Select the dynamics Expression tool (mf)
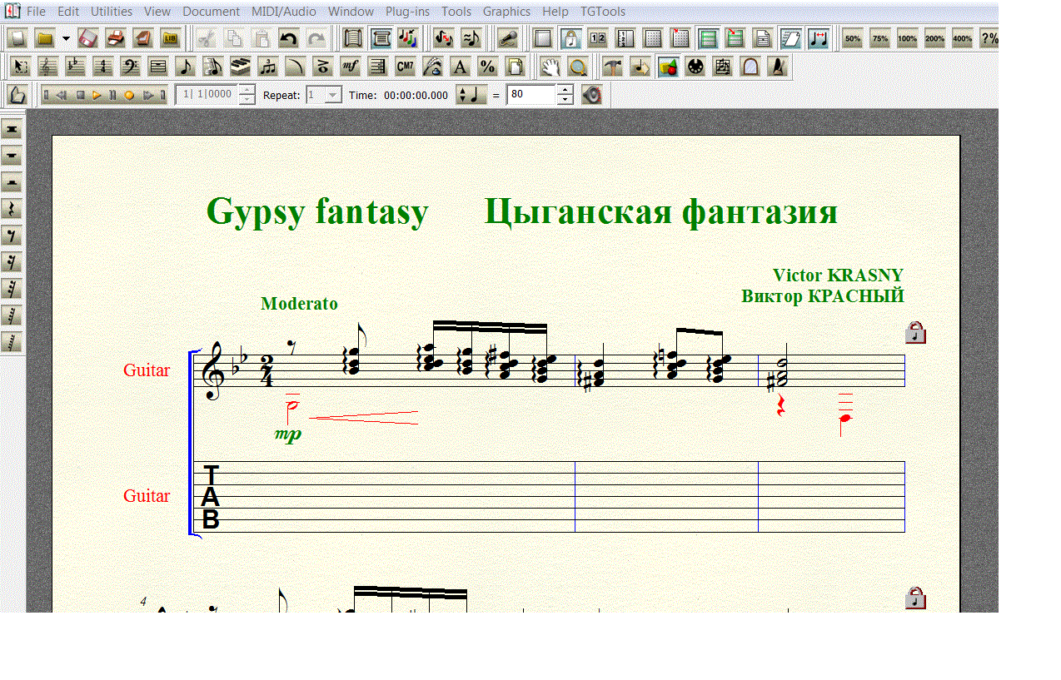This screenshot has width=1061, height=680. click(350, 67)
